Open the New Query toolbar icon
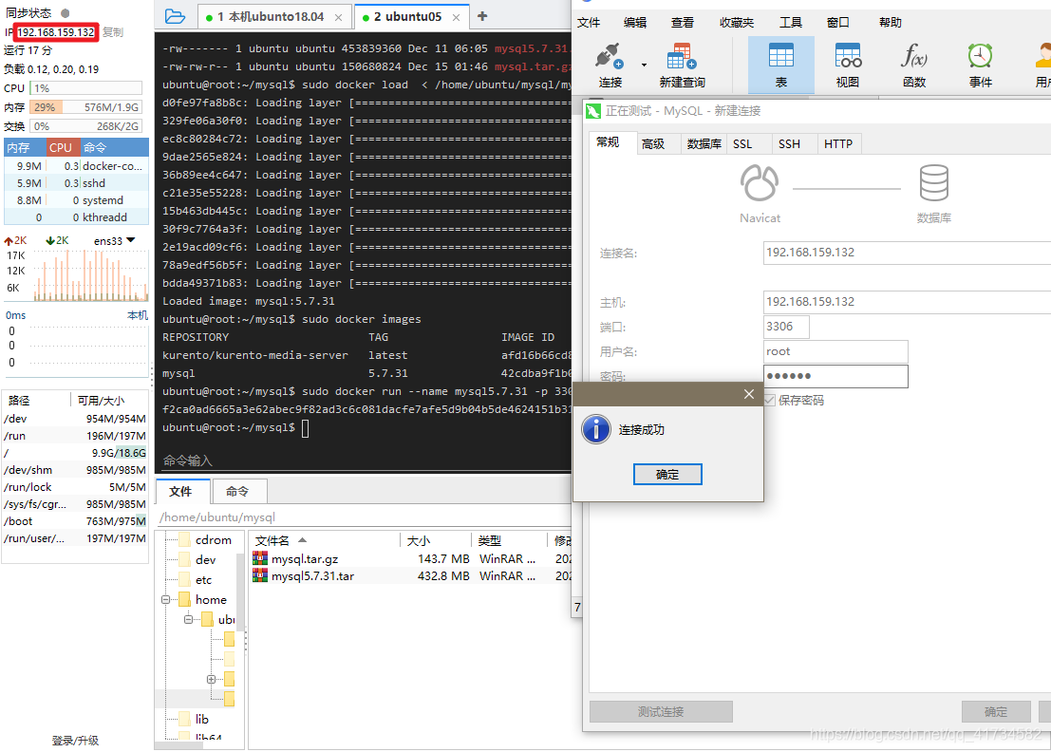Viewport: 1051px width, 752px height. click(x=681, y=56)
